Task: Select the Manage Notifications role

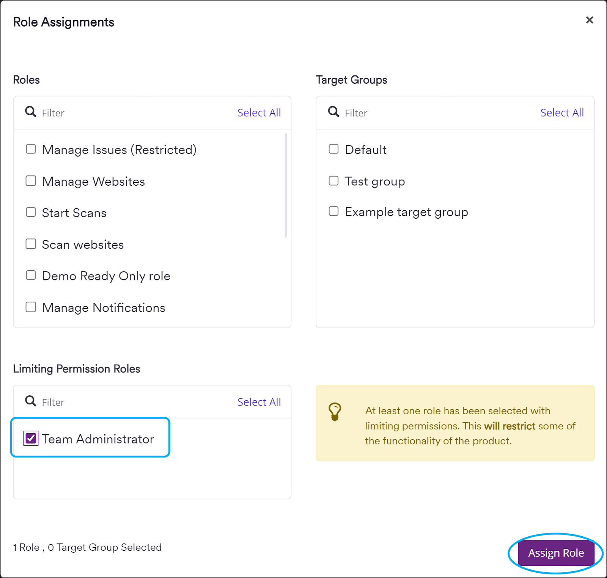Action: point(31,307)
